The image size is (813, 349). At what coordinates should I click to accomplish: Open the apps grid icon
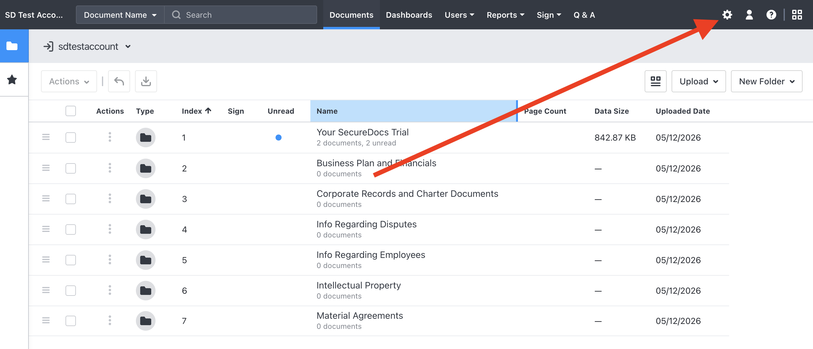[x=797, y=15]
